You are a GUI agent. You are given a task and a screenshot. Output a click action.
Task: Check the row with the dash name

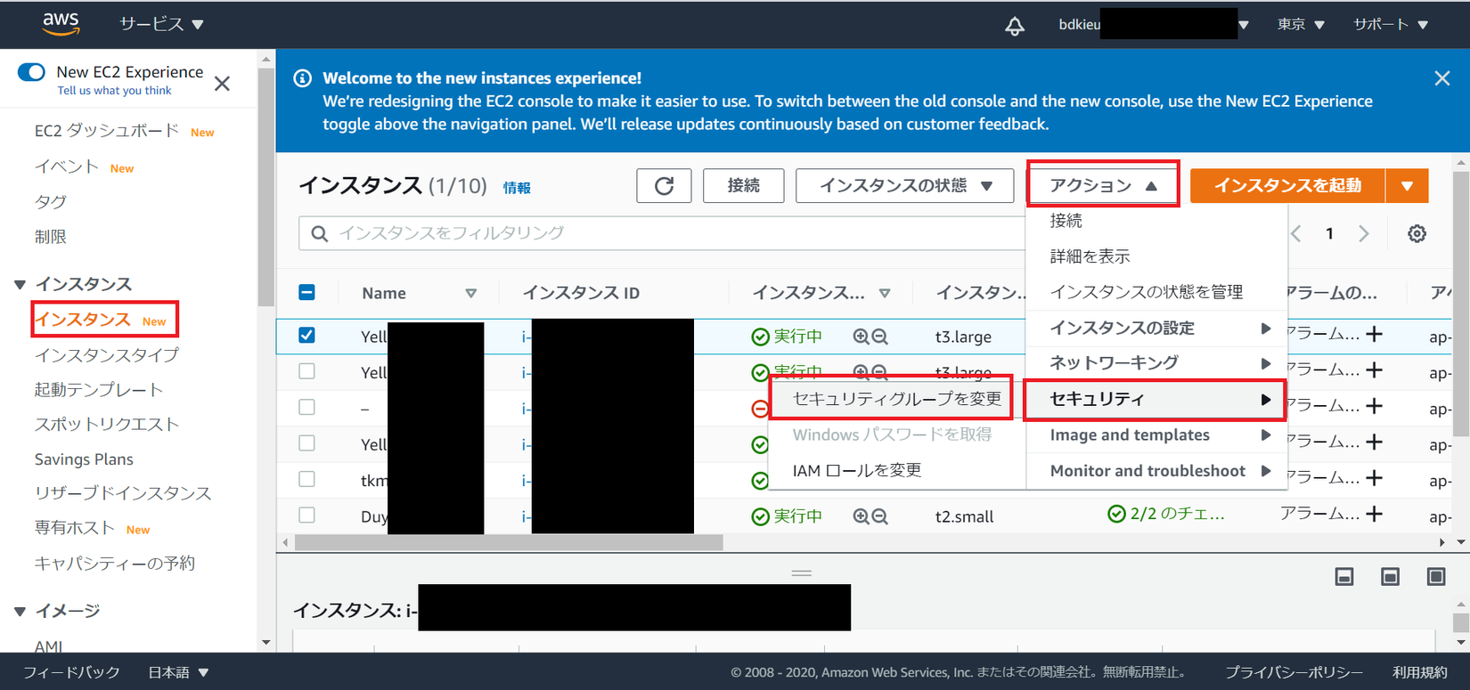306,407
